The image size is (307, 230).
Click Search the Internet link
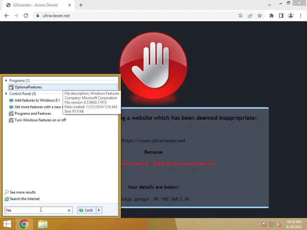point(25,199)
